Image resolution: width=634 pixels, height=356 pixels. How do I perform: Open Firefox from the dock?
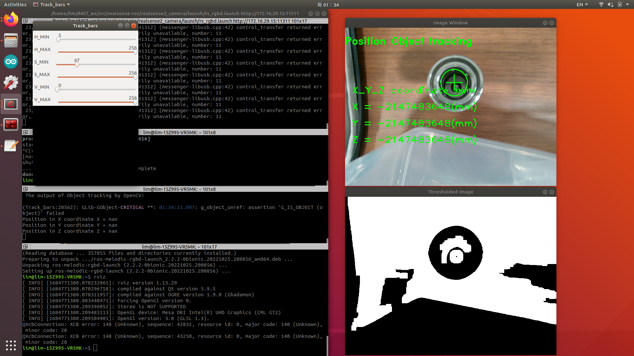pos(11,20)
